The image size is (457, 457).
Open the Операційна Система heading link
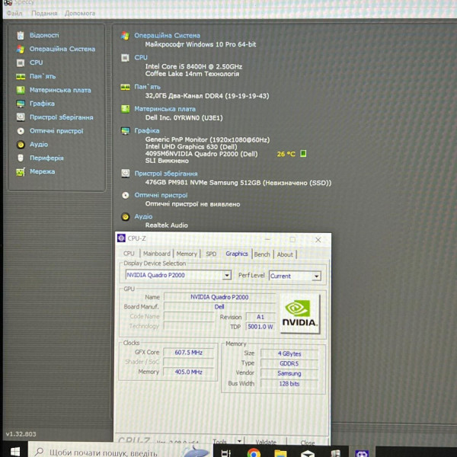coord(167,36)
